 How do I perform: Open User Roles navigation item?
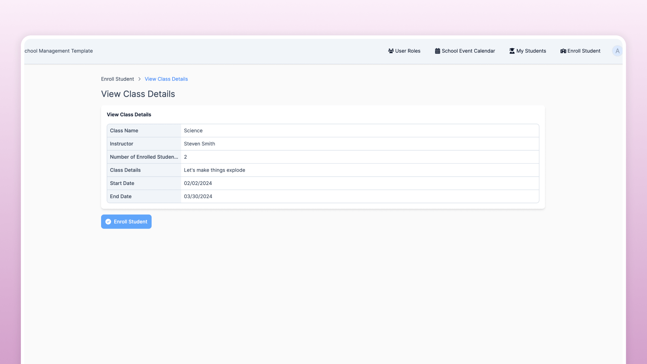pos(407,51)
